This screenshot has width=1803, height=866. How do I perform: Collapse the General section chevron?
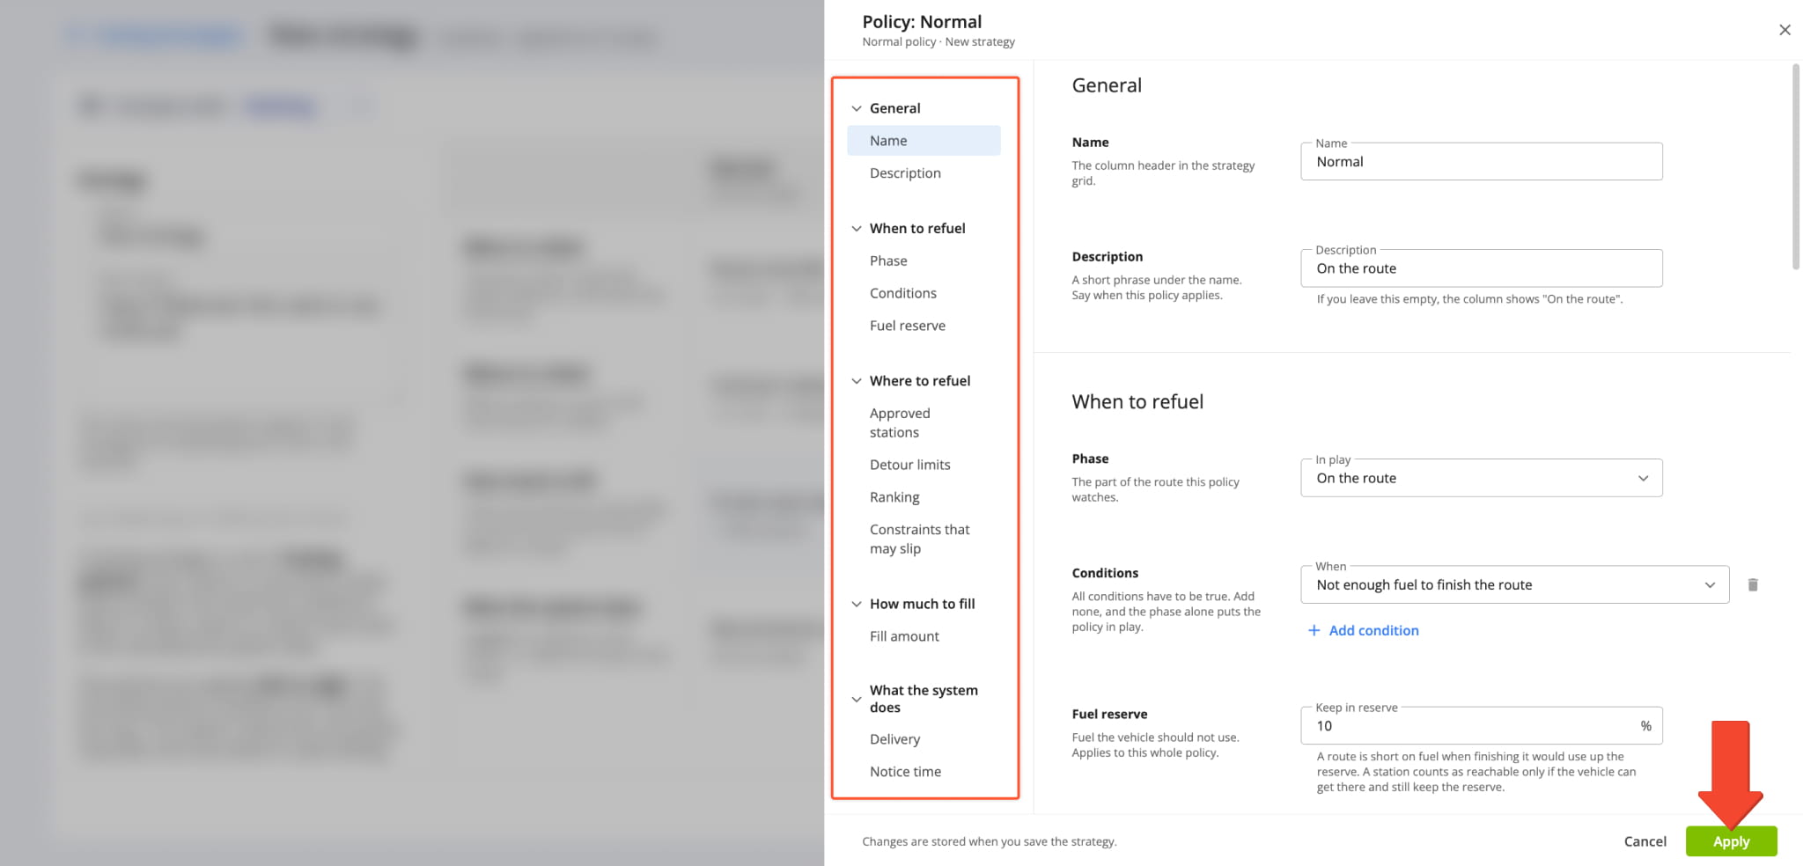tap(856, 108)
